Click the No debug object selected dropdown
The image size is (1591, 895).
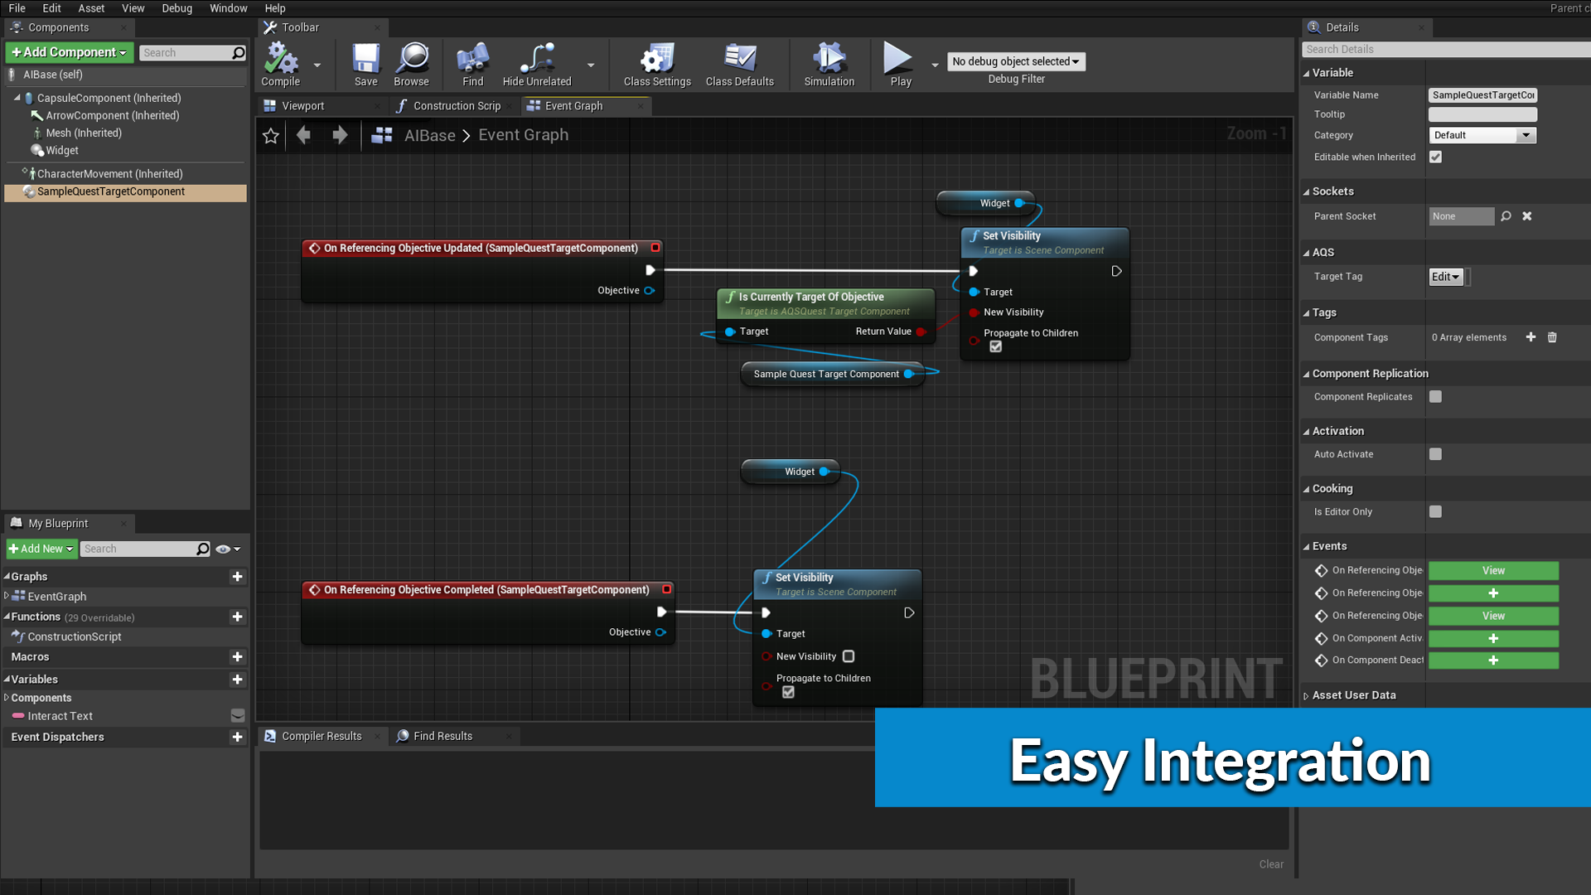pos(1015,61)
